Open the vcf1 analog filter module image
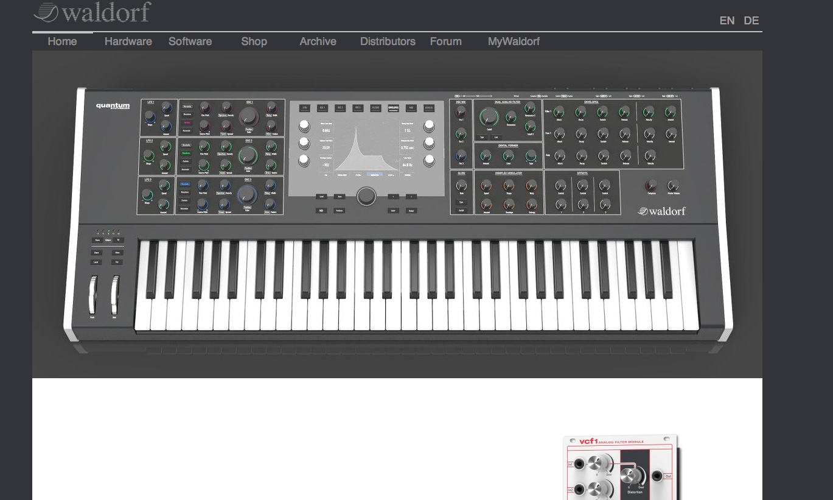This screenshot has width=833, height=500. [x=622, y=467]
